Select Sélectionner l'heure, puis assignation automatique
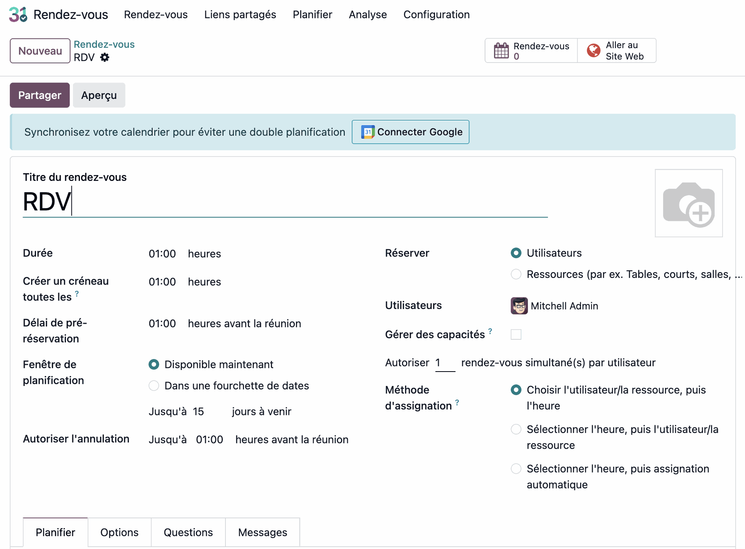Viewport: 745px width, 549px height. pyautogui.click(x=516, y=469)
